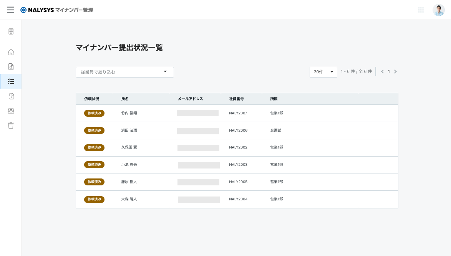Click 依頼済み badge for NALY2002

(x=94, y=147)
